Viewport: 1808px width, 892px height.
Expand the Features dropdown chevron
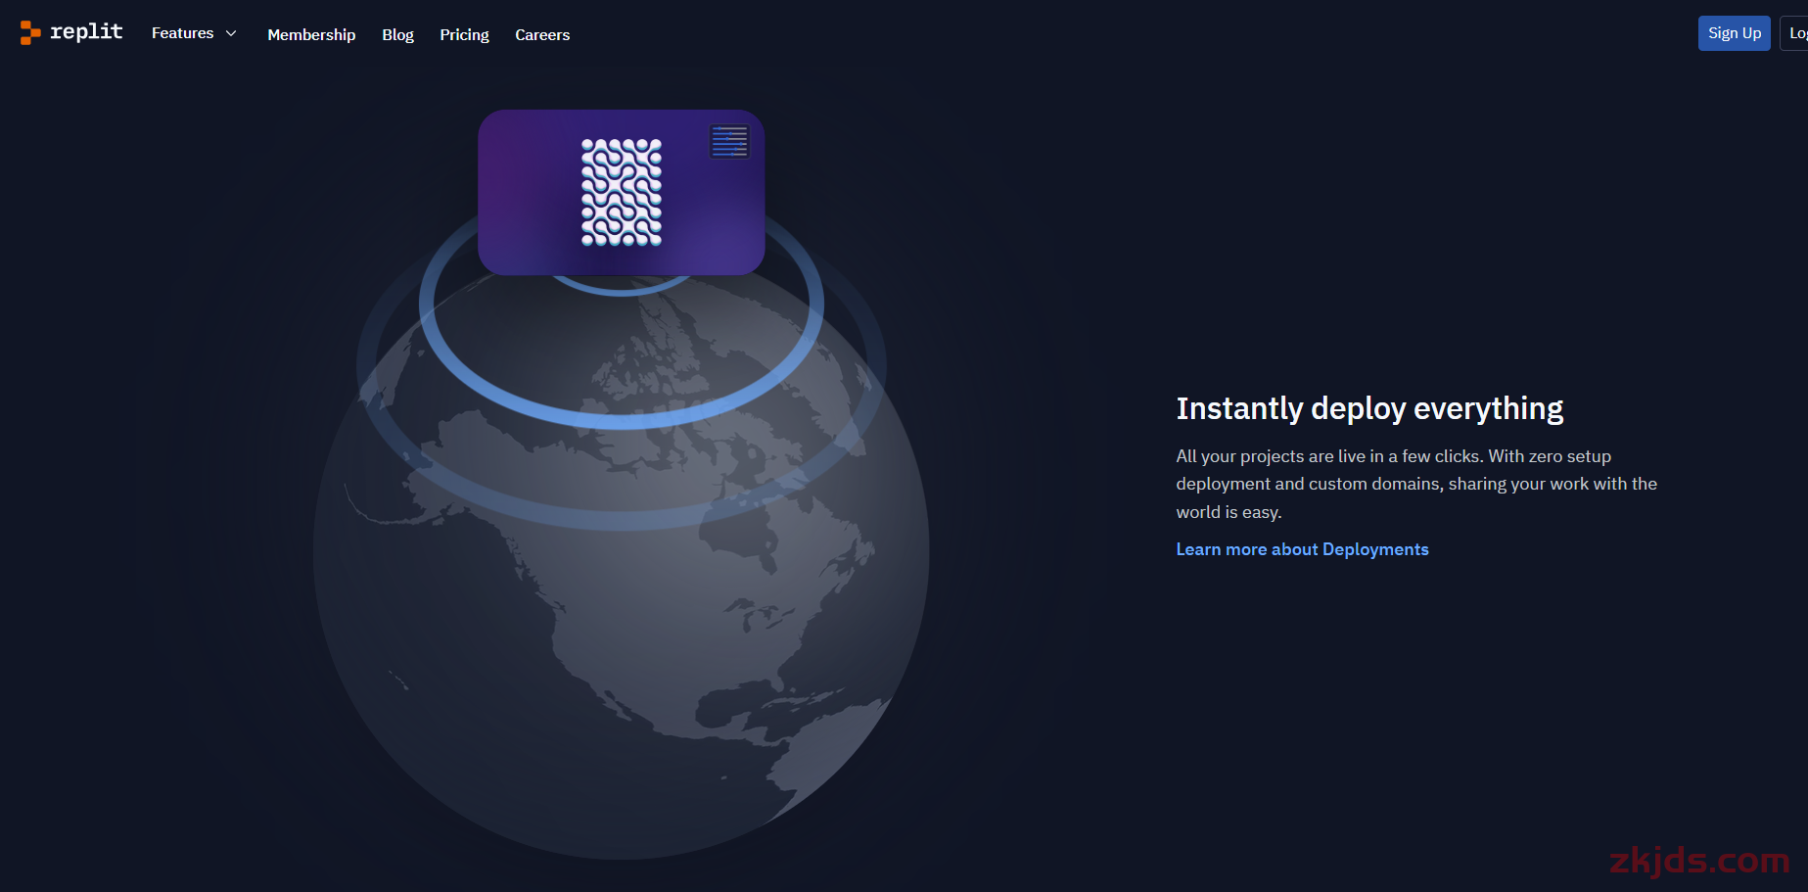(x=231, y=33)
